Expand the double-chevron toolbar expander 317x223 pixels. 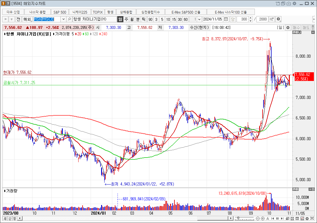tap(6, 19)
